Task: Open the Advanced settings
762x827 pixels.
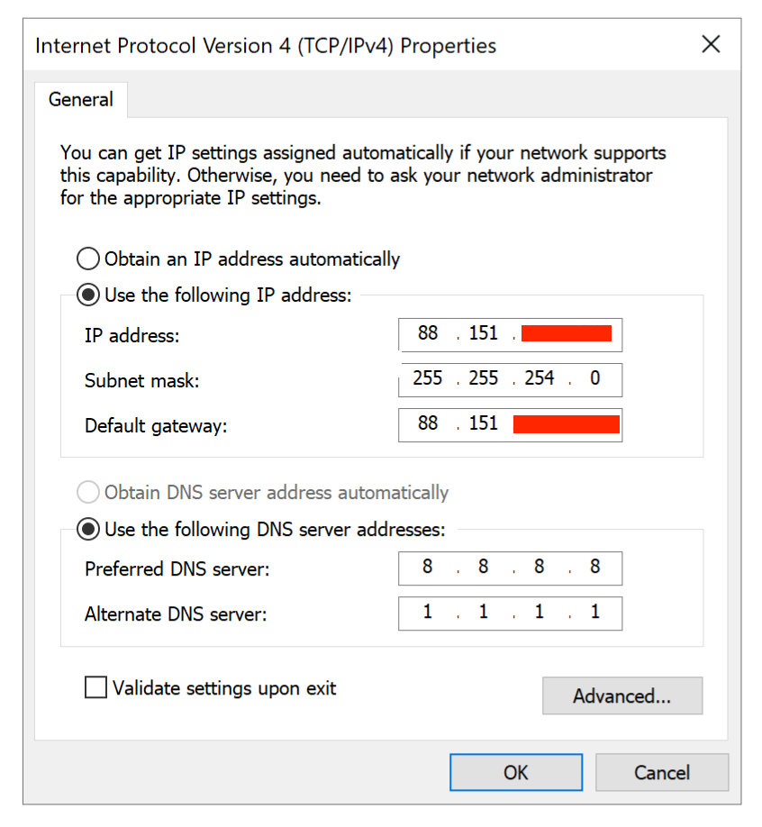Action: (x=621, y=695)
